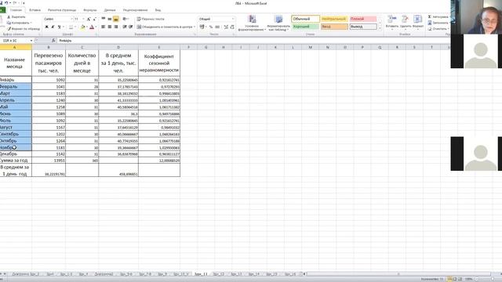Viewport: 502px width, 282px height.
Task: Click the Name Box field
Action: click(x=16, y=41)
